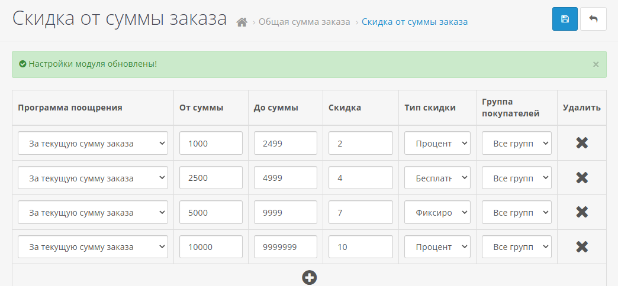Focus the 'От суммы' field containing 10000
This screenshot has height=286, width=618.
[x=211, y=247]
